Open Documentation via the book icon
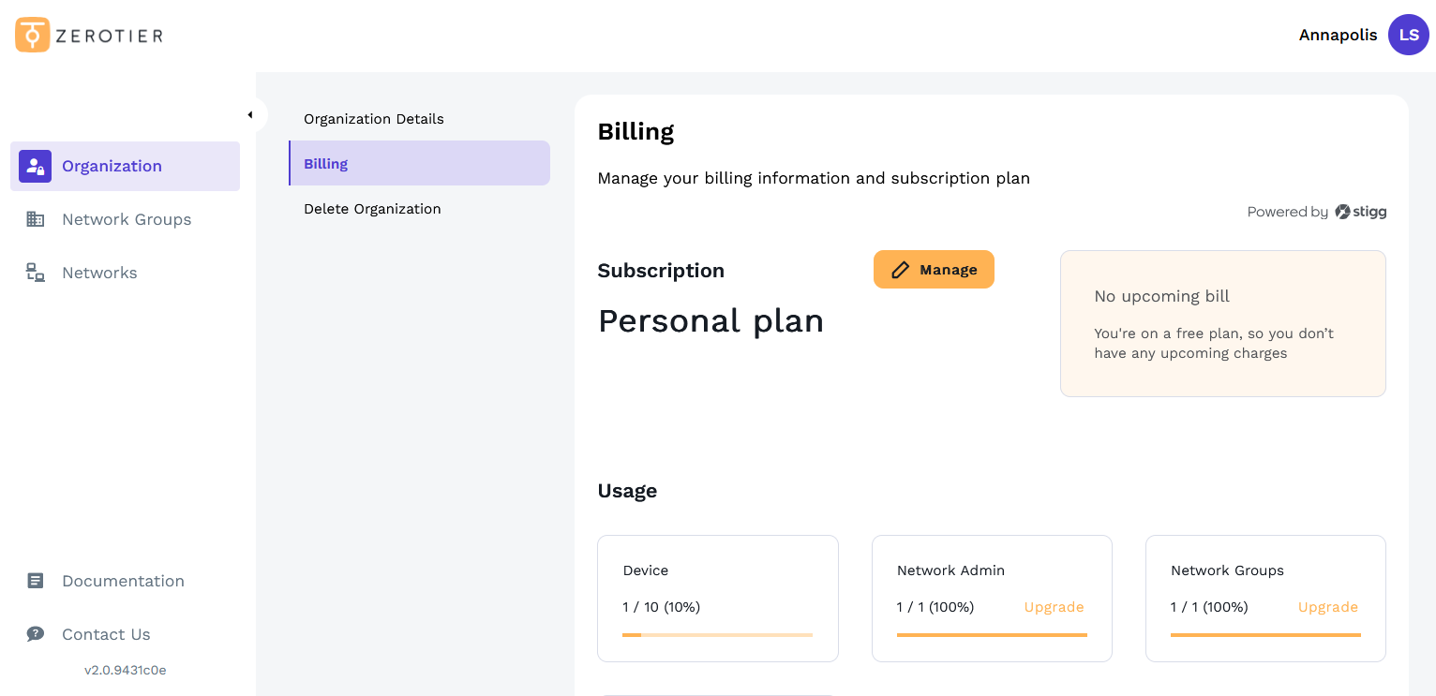 [x=35, y=581]
